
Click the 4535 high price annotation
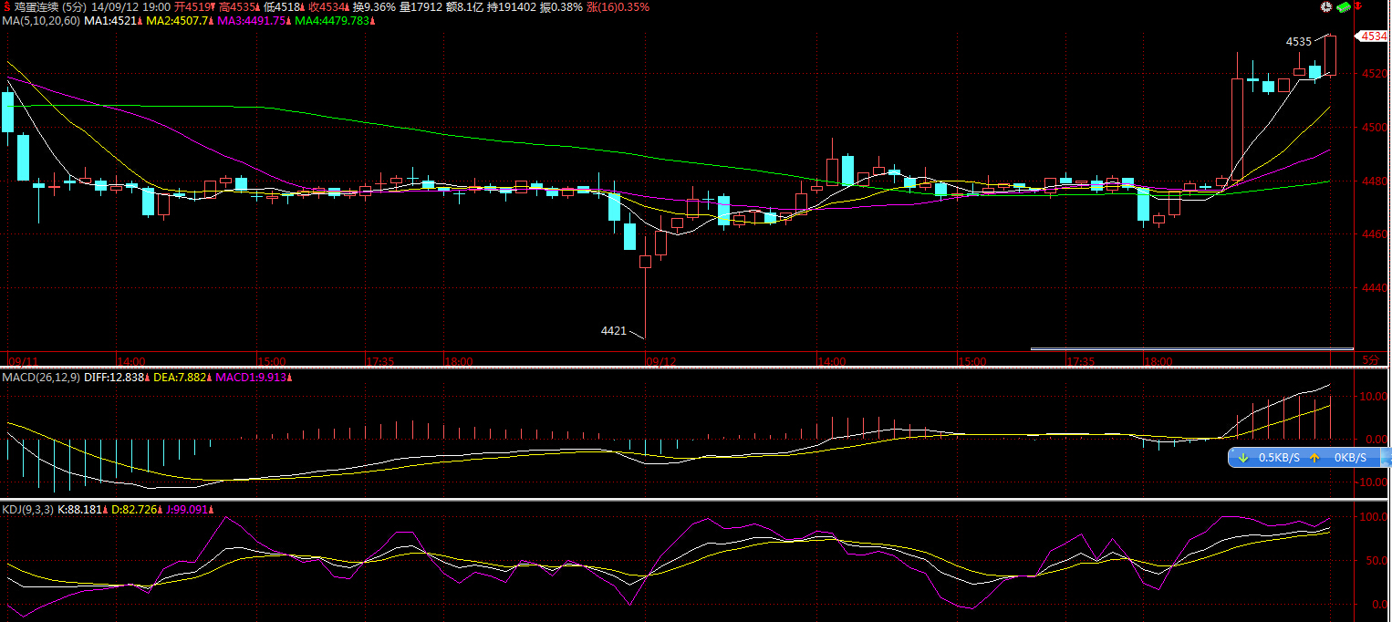pyautogui.click(x=1298, y=42)
